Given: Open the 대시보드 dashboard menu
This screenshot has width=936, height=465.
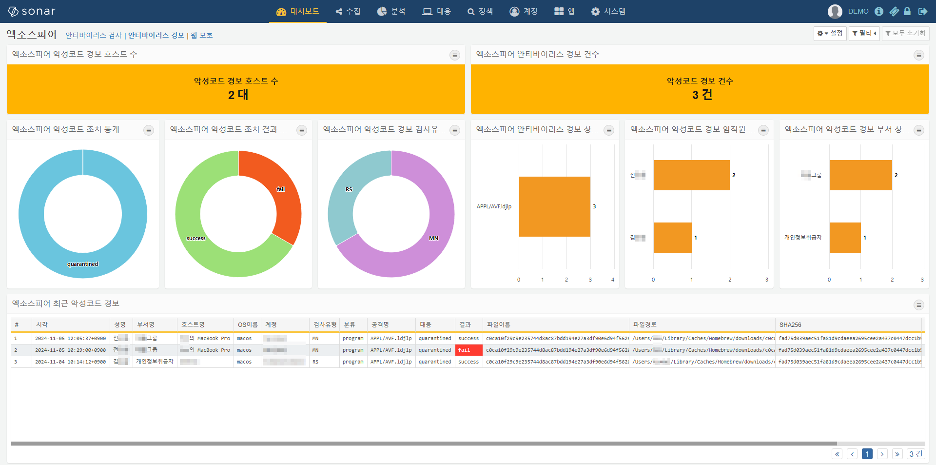Looking at the screenshot, I should [297, 11].
